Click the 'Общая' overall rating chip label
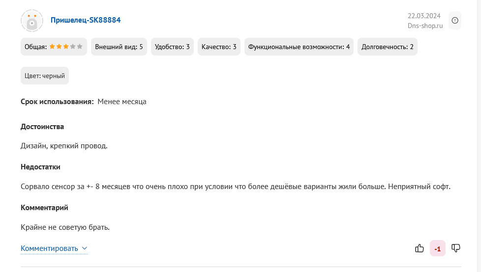Image resolution: width=481 pixels, height=272 pixels. (x=35, y=47)
